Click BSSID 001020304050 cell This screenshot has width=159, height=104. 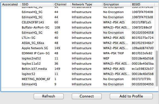(x=143, y=84)
